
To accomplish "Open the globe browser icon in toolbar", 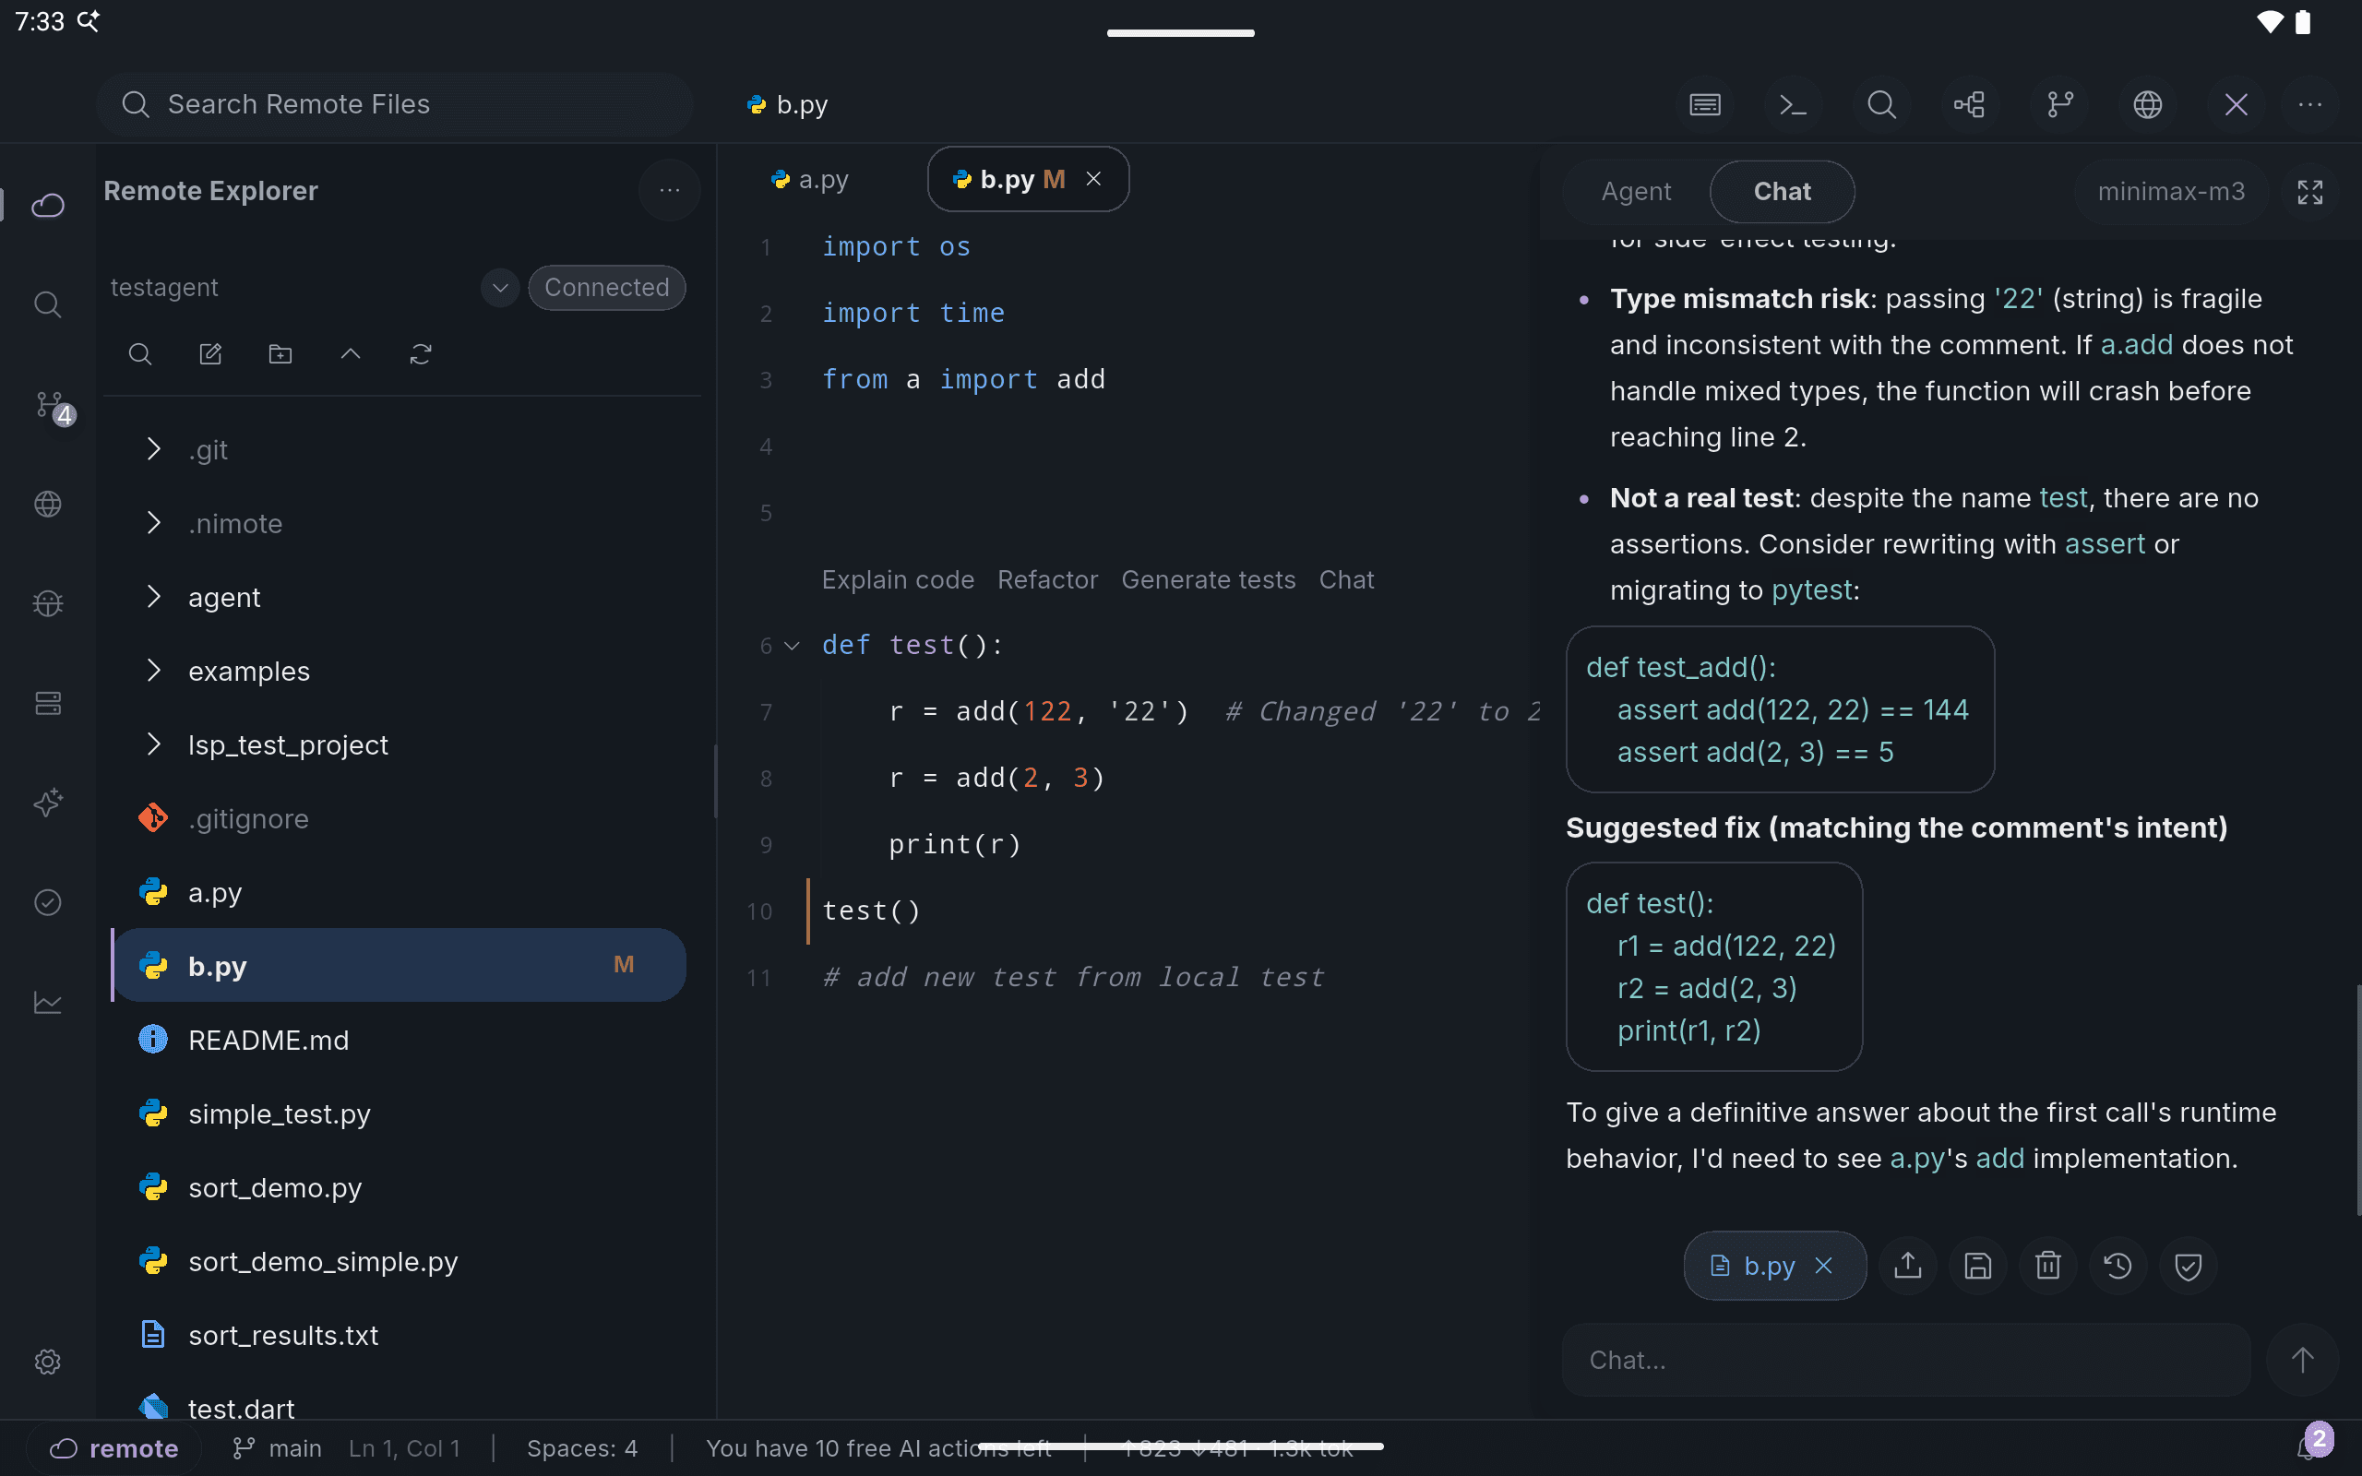I will [2147, 104].
